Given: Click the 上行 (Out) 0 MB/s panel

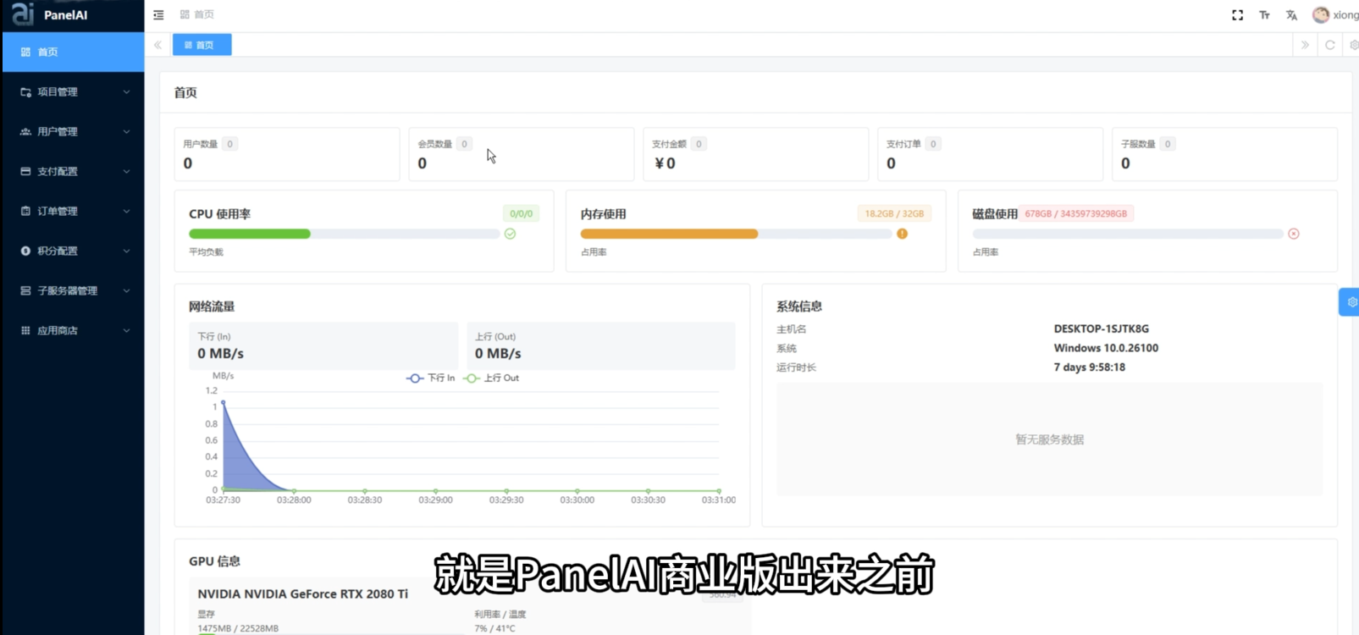Looking at the screenshot, I should [600, 345].
